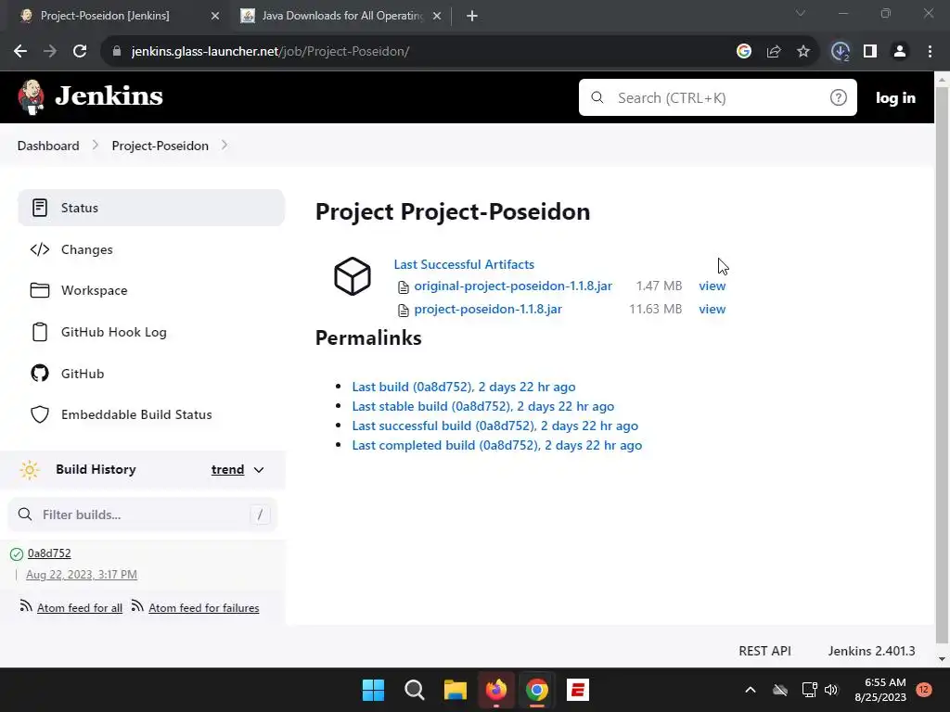Reload the page with the browser refresh icon
Viewport: 950px width, 712px height.
[80, 52]
